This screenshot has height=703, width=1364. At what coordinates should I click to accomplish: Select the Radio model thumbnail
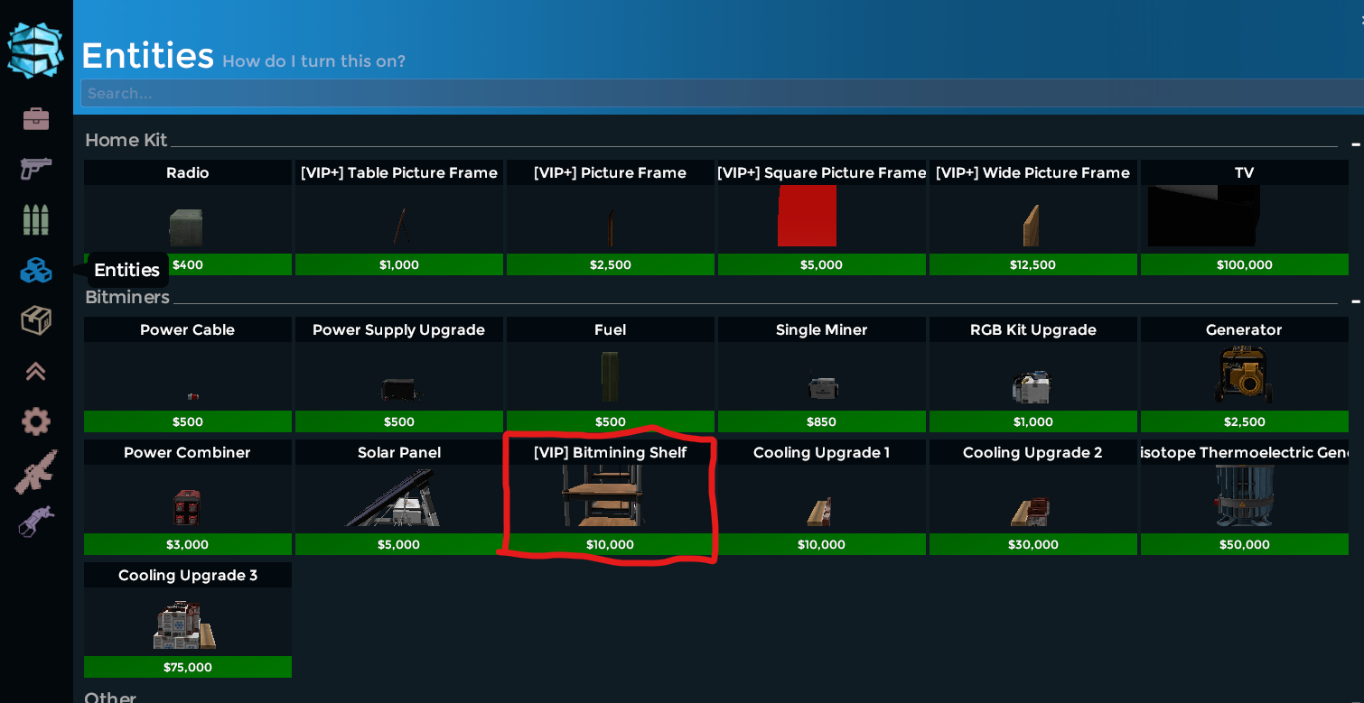[186, 227]
